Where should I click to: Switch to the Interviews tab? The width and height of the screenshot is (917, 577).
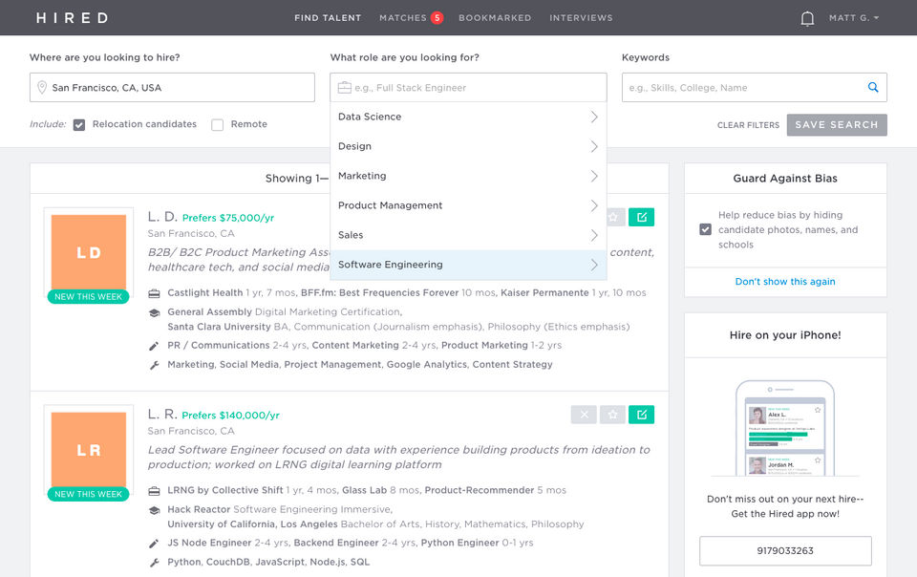581,18
